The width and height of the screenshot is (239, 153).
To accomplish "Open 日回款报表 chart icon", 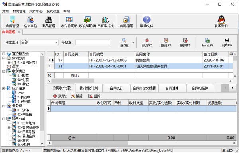I will [x=106, y=21].
